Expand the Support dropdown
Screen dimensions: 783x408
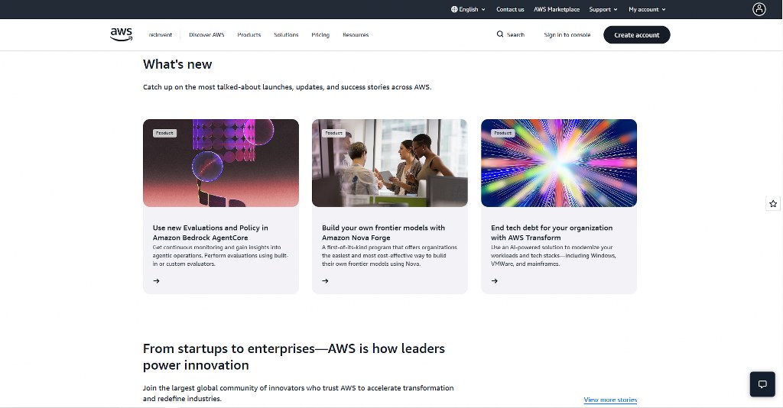point(603,9)
